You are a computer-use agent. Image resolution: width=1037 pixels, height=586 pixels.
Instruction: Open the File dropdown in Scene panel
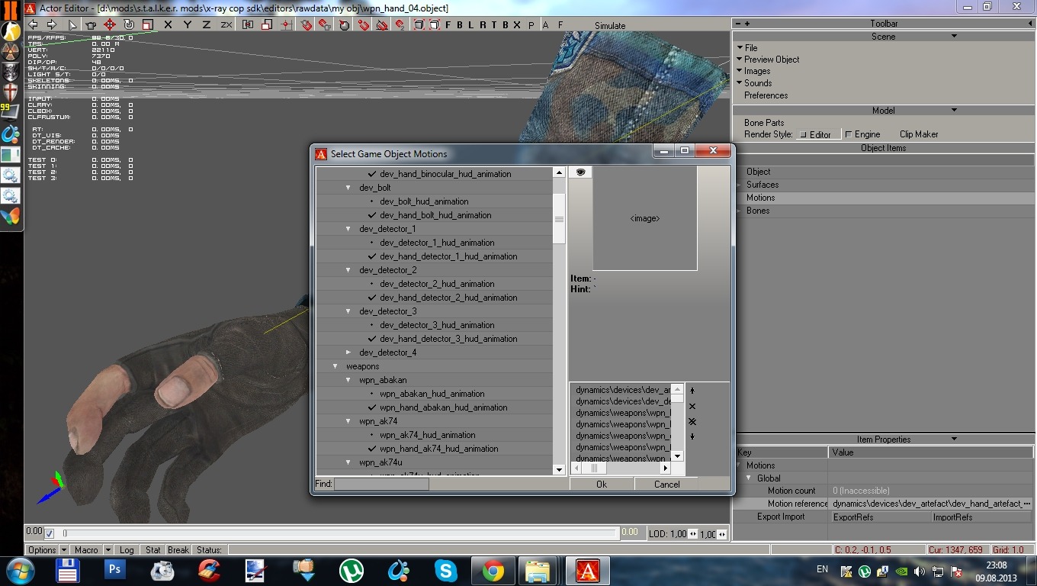[x=748, y=47]
